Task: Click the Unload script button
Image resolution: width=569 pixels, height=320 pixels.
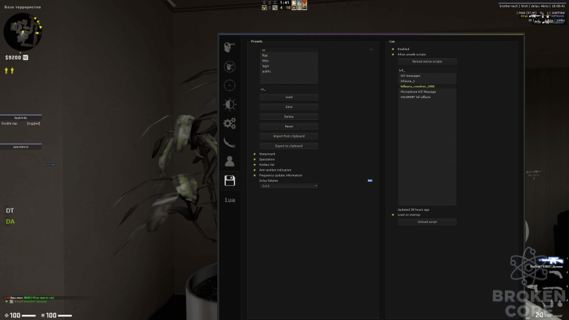Action: pyautogui.click(x=427, y=221)
